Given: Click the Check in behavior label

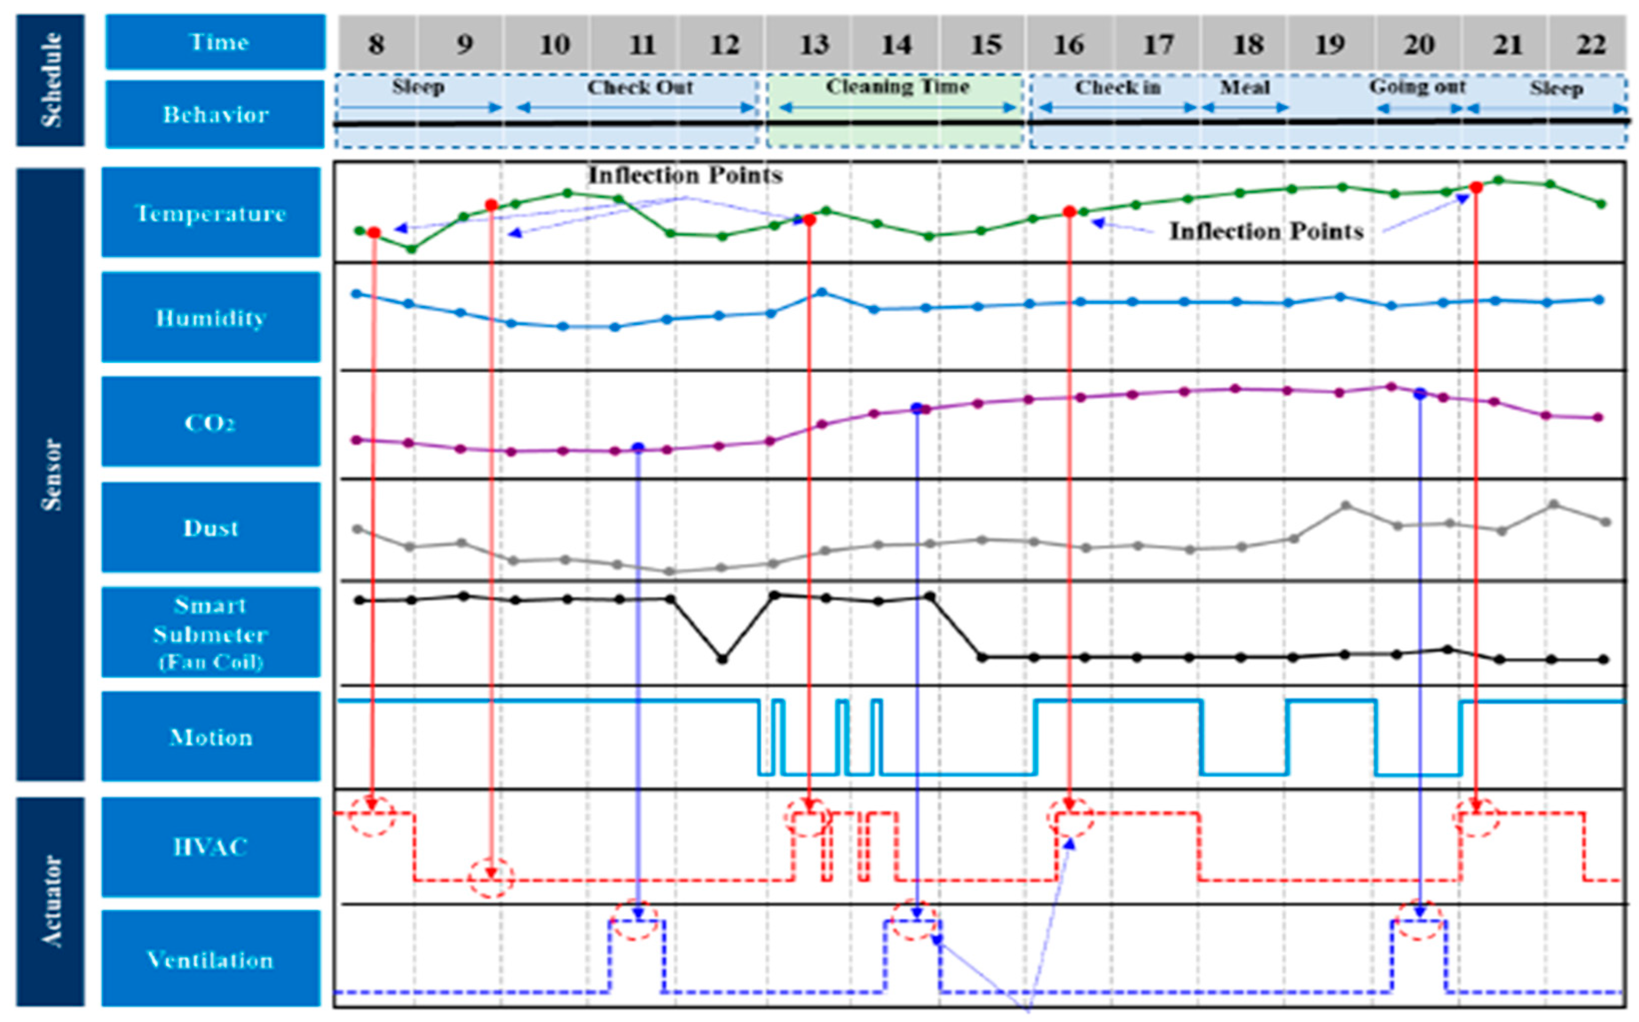Looking at the screenshot, I should pyautogui.click(x=1117, y=87).
